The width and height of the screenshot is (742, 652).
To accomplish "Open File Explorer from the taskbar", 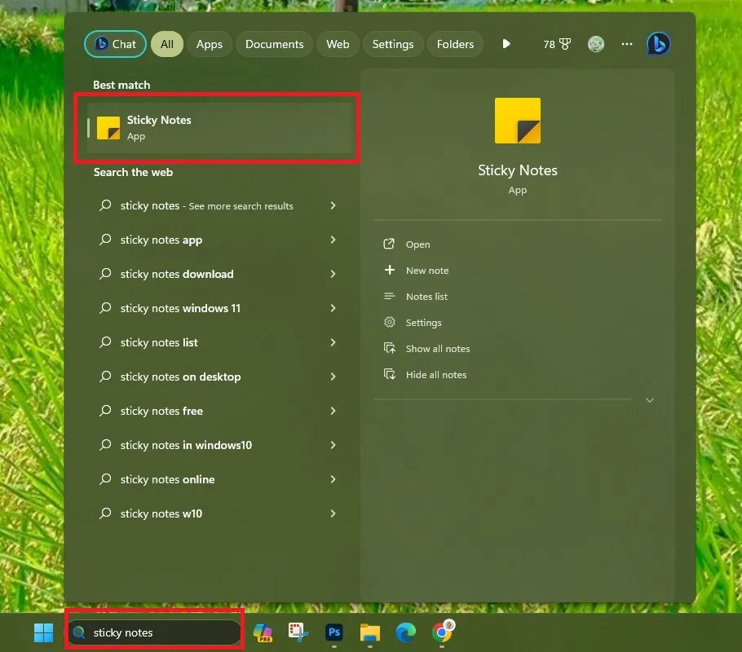I will [369, 632].
